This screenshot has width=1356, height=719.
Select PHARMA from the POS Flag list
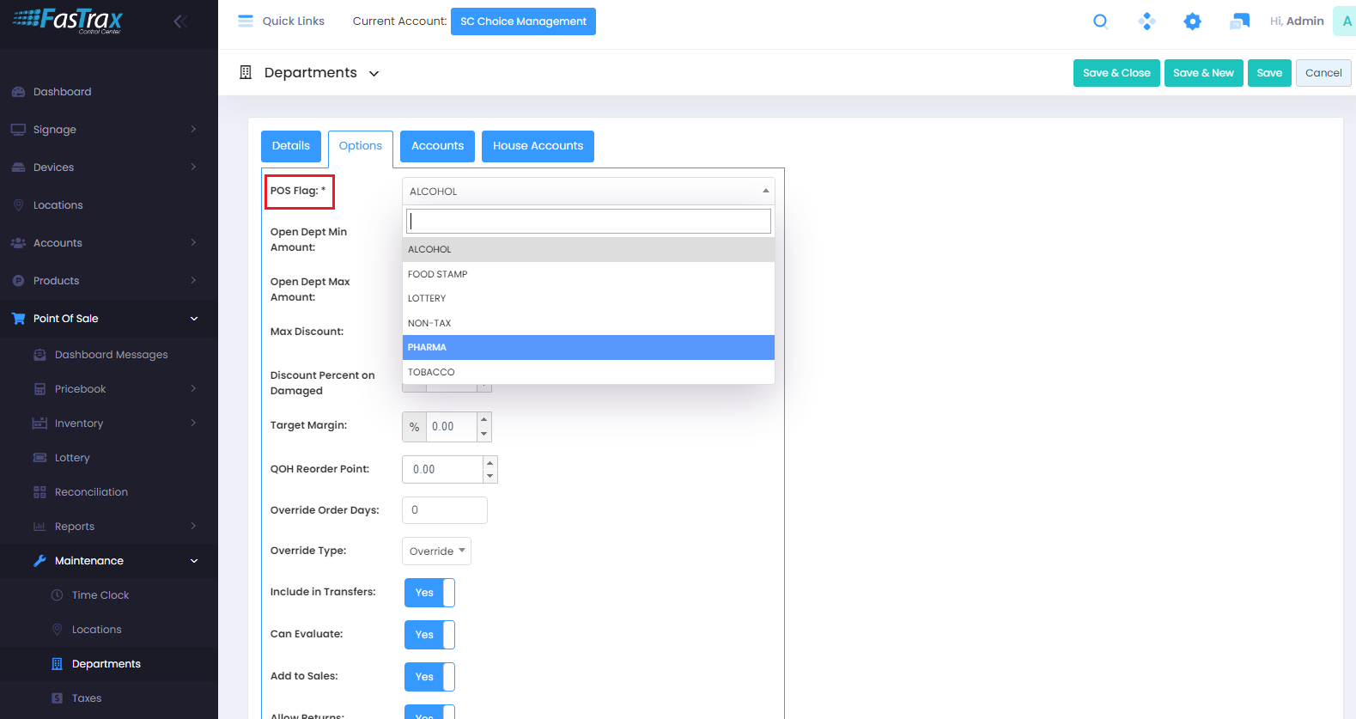click(588, 347)
